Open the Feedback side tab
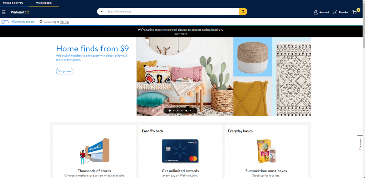This screenshot has height=178, width=365. [x=360, y=143]
